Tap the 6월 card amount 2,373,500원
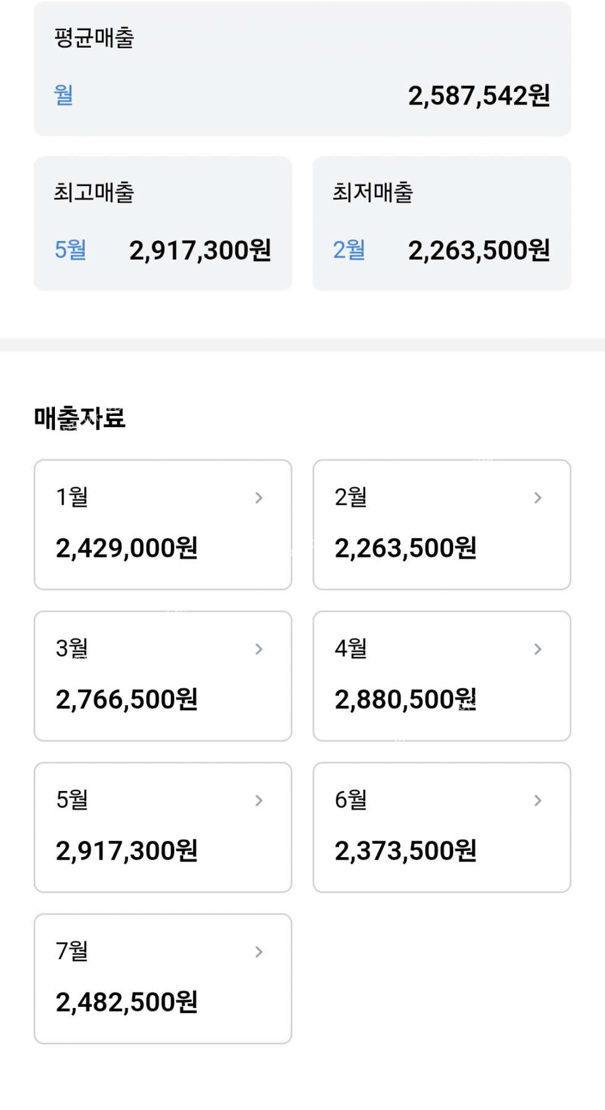The height and width of the screenshot is (1110, 605). point(406,851)
